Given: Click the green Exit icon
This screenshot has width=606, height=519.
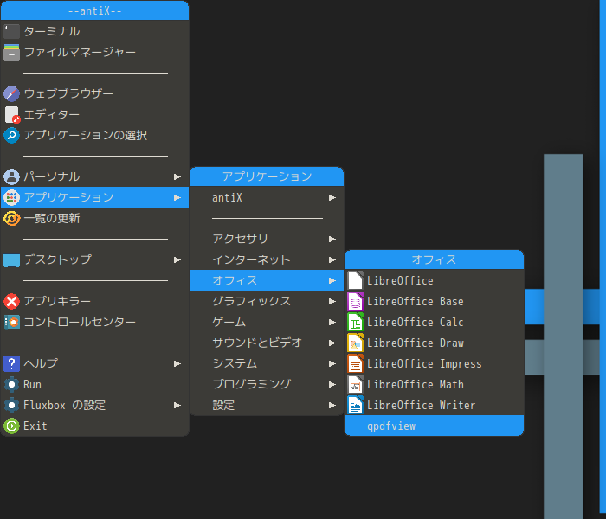Looking at the screenshot, I should [x=11, y=426].
